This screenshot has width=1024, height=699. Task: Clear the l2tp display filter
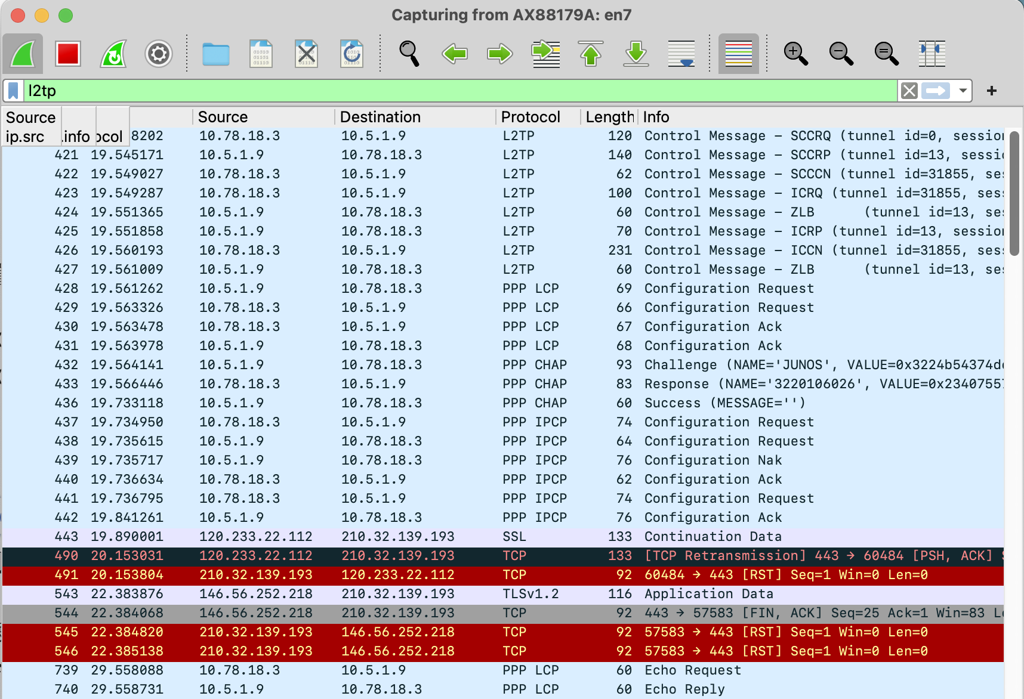pos(909,91)
